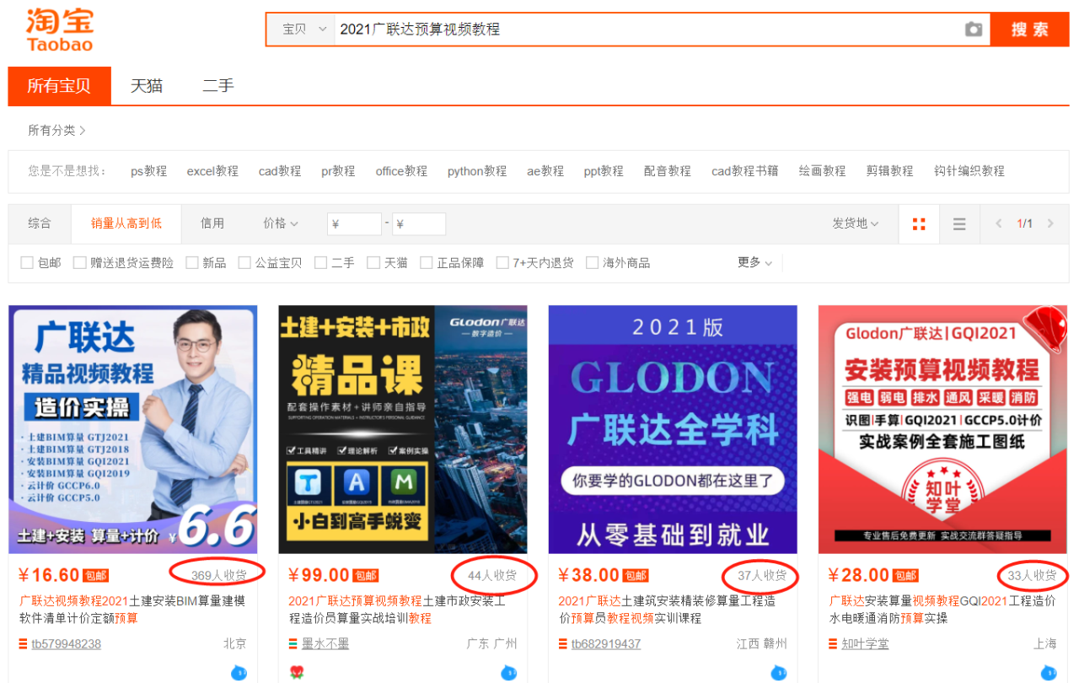Open suggested search 剪辑教程
This screenshot has width=1079, height=683.
889,171
